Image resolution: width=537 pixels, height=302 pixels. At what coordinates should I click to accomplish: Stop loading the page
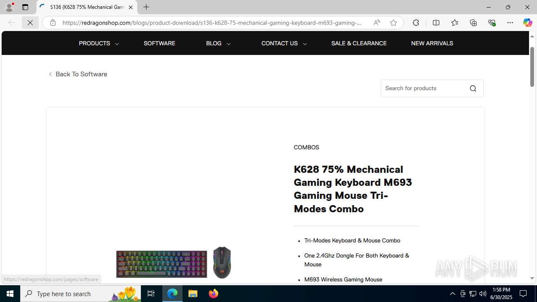[30, 23]
